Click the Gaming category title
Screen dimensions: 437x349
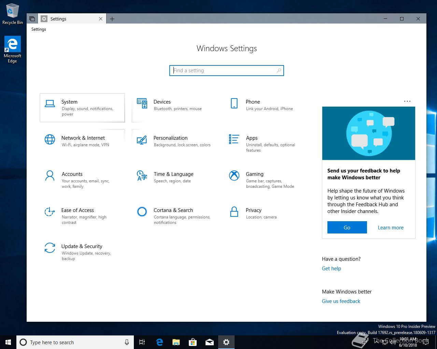(255, 174)
